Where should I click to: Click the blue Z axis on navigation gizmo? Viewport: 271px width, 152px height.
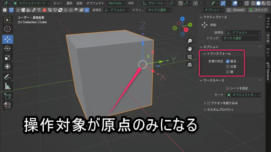pos(182,19)
